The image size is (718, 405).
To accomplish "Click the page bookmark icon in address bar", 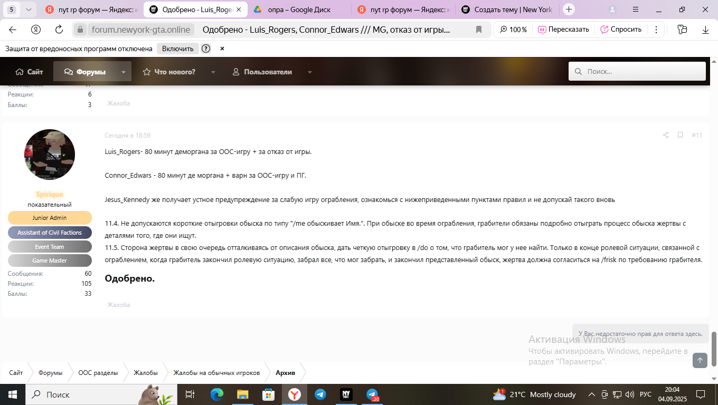I will tap(479, 30).
